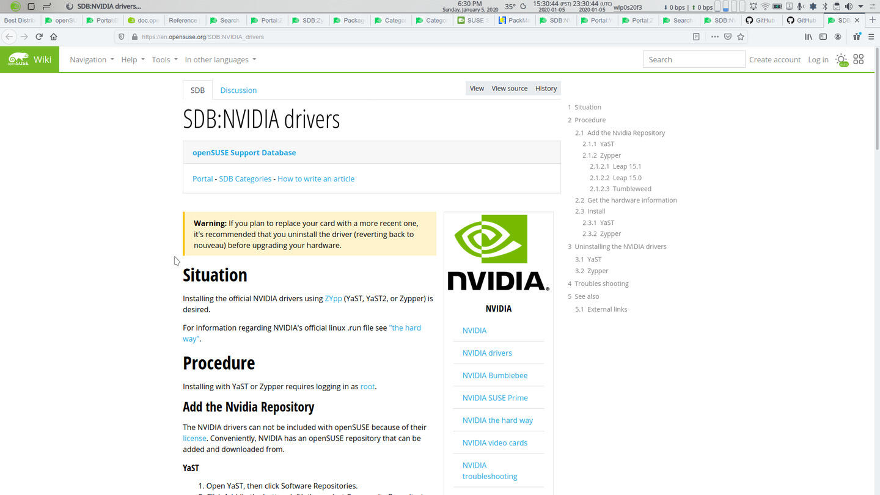Show site security padlock info

click(134, 37)
